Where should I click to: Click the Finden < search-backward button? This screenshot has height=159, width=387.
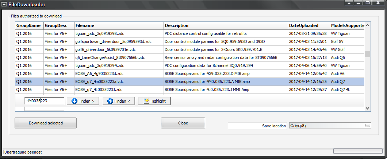click(x=119, y=101)
